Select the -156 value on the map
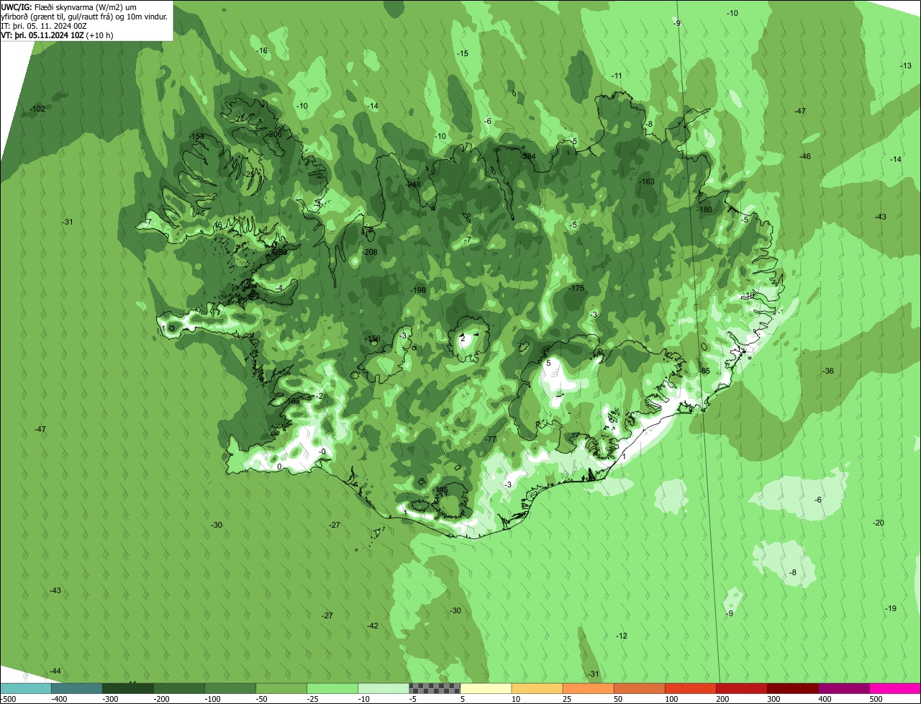921x704 pixels. coord(373,338)
